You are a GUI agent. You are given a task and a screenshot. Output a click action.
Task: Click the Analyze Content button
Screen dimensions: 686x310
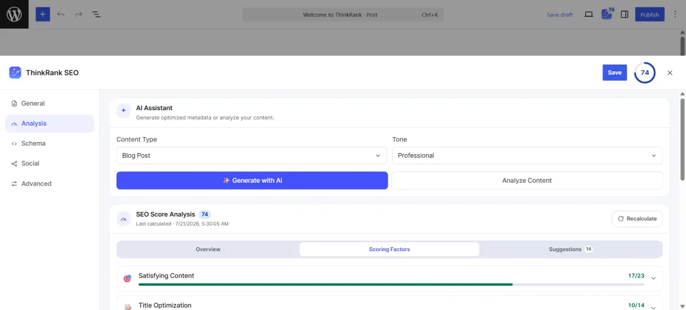(x=527, y=180)
